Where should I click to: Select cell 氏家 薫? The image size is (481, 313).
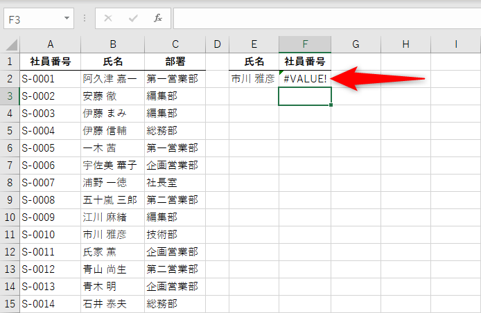tap(112, 252)
